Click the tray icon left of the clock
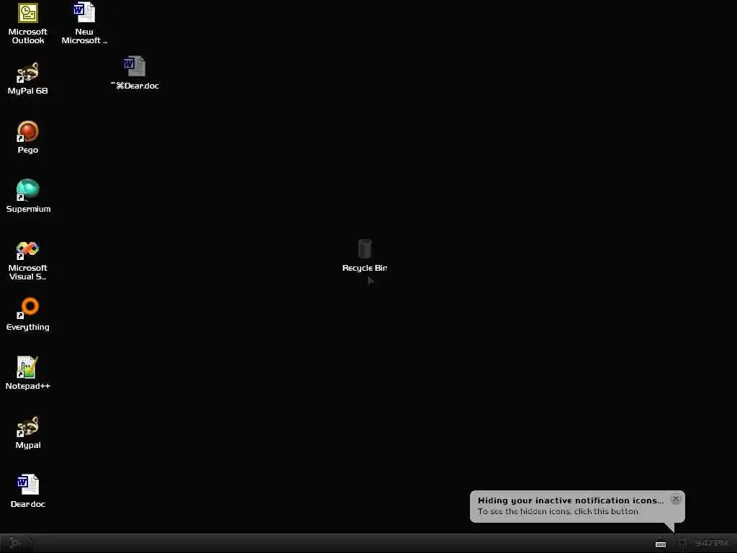 [x=682, y=544]
